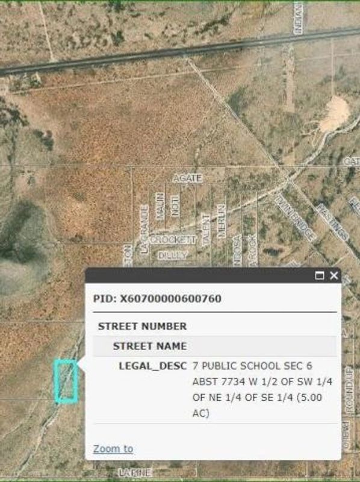
Task: Click the DILLEY street label
Action: click(x=173, y=255)
